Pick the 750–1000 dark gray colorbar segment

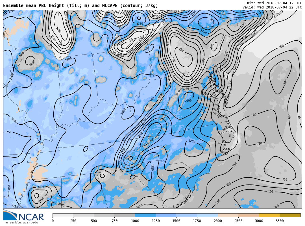[x=125, y=215]
